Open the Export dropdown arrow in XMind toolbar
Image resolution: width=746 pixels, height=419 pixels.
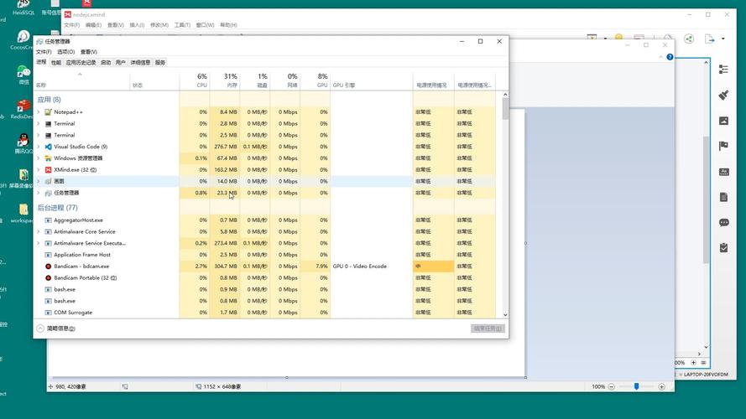coord(723,39)
